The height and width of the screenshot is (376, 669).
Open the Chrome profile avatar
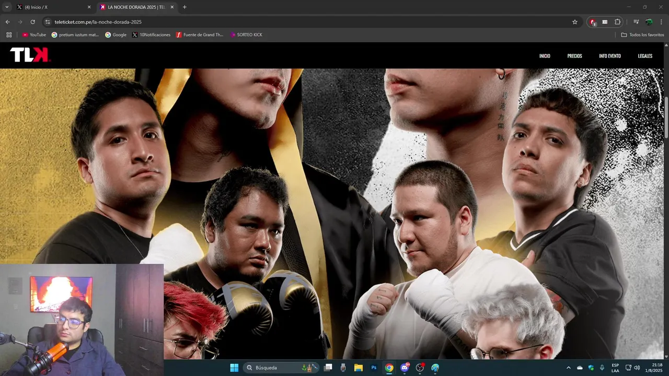(649, 22)
